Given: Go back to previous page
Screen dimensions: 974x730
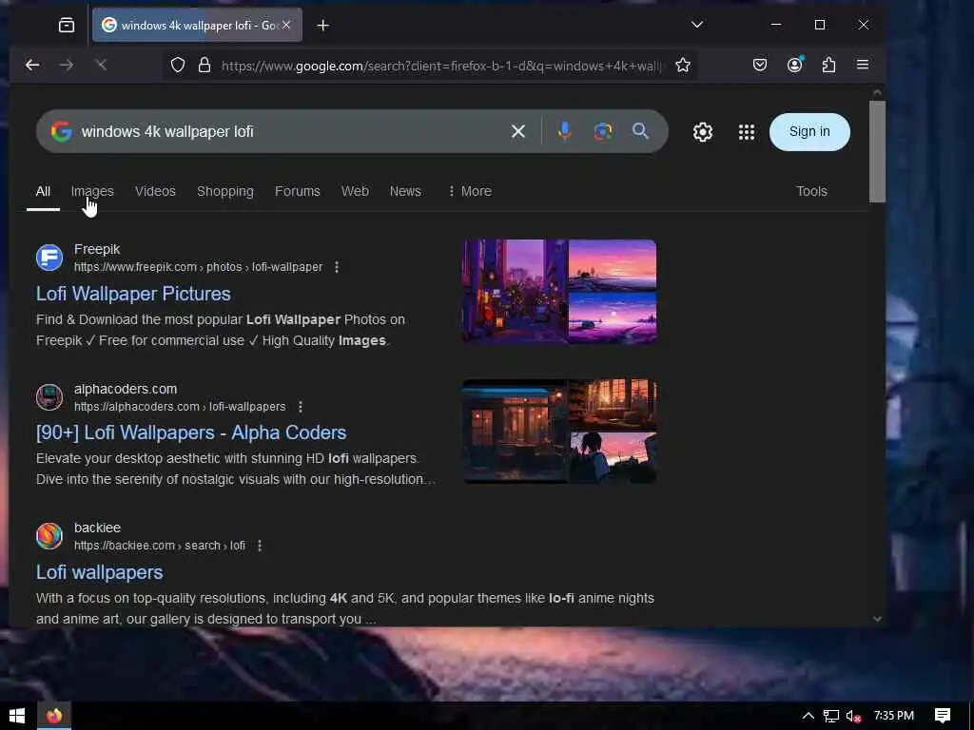Looking at the screenshot, I should coord(32,65).
